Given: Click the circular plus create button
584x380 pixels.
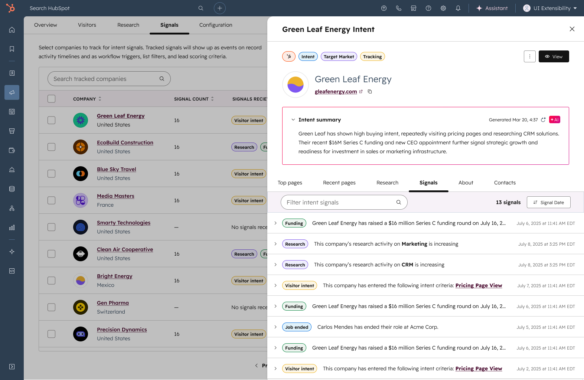Looking at the screenshot, I should [x=220, y=8].
